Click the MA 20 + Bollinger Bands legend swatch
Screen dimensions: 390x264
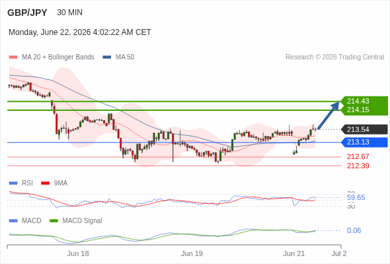click(x=13, y=57)
